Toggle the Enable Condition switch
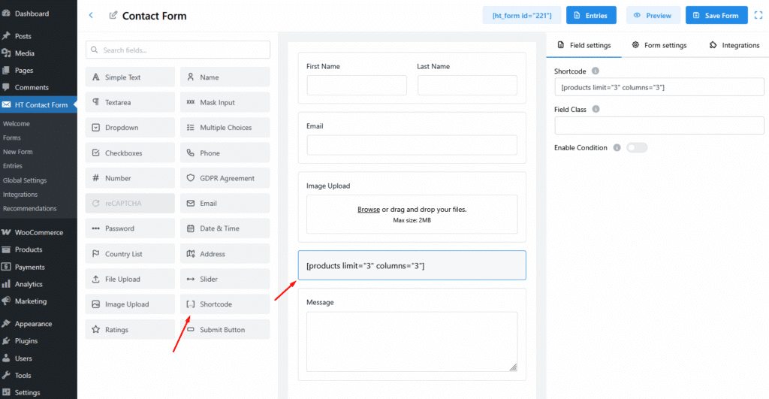This screenshot has width=769, height=399. pyautogui.click(x=637, y=148)
